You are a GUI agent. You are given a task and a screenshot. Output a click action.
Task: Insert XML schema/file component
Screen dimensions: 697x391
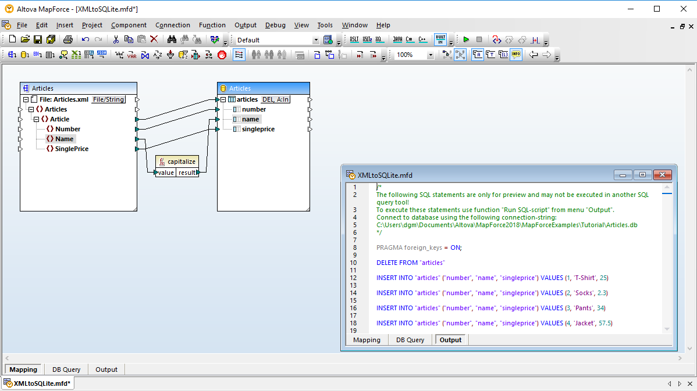click(x=12, y=55)
